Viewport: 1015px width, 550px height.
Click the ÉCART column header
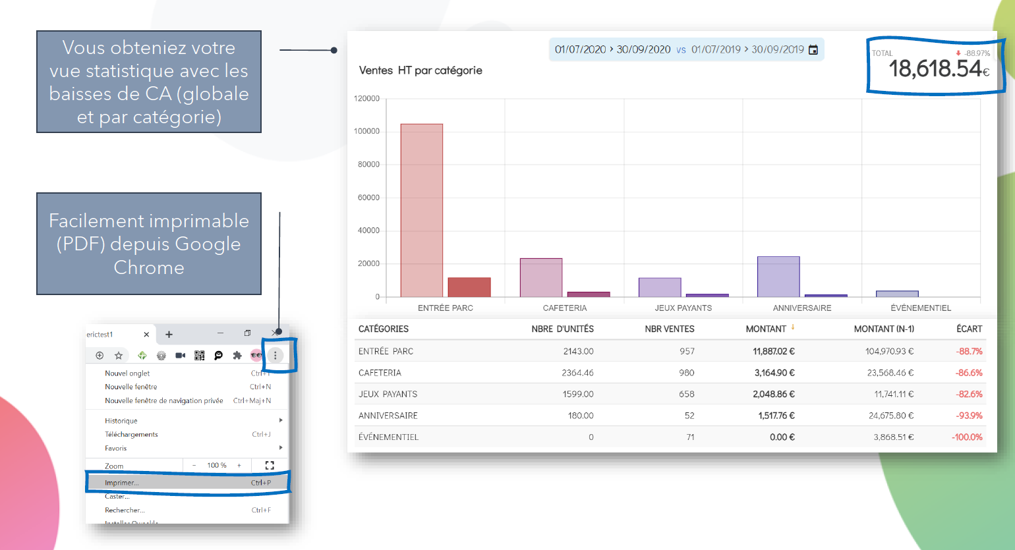coord(969,329)
